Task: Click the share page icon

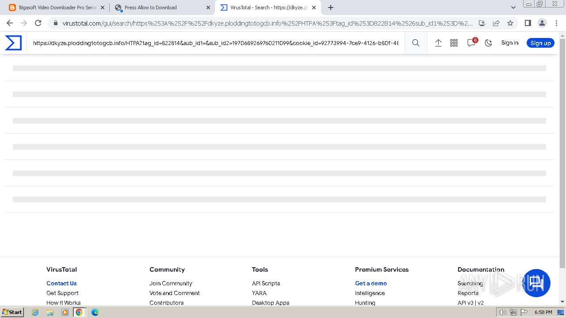Action: tap(496, 23)
